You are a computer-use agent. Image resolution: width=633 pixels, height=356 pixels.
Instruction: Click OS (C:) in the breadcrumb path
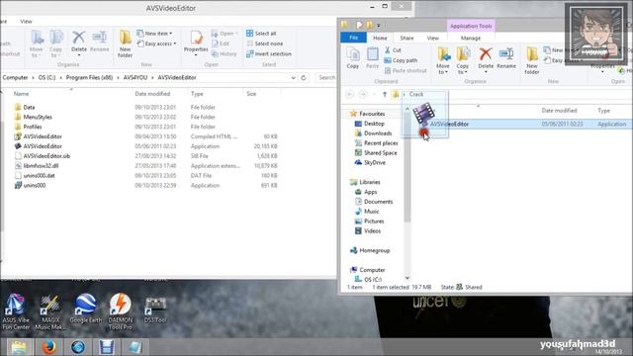46,77
